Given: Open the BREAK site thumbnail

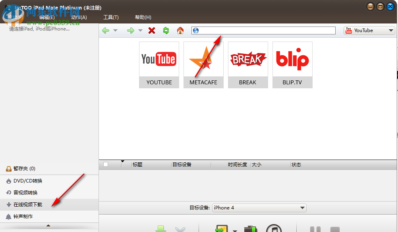Looking at the screenshot, I should coord(248,65).
